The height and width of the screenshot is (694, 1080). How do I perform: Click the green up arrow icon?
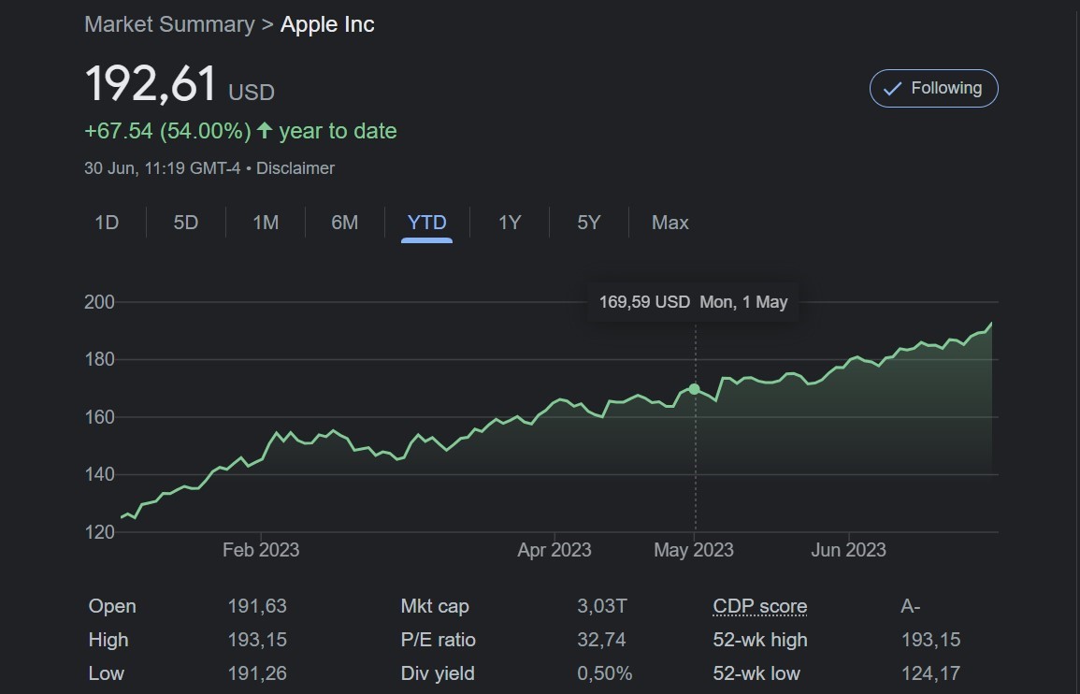[265, 130]
